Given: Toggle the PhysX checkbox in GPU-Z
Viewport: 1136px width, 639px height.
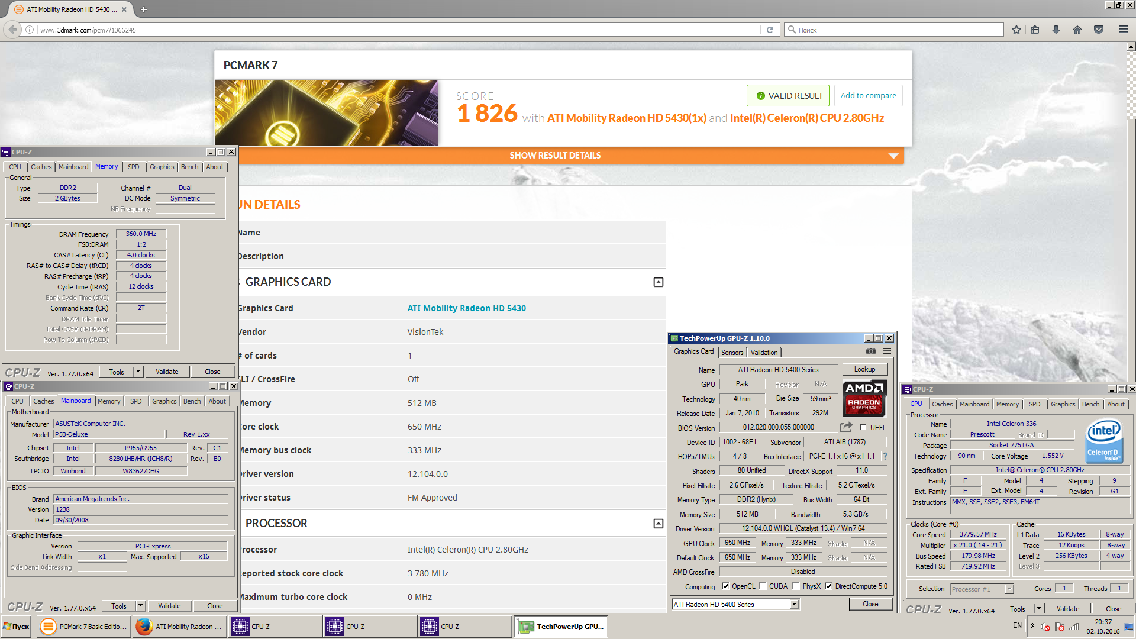Looking at the screenshot, I should point(796,586).
